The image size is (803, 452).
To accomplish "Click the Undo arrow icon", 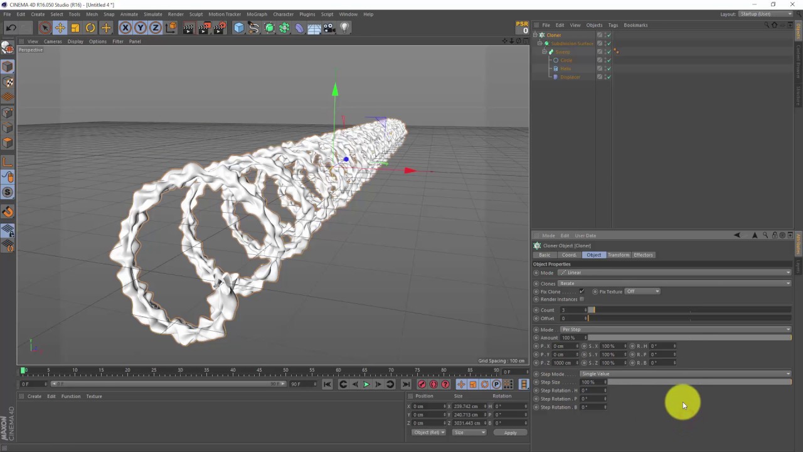I will click(x=11, y=28).
